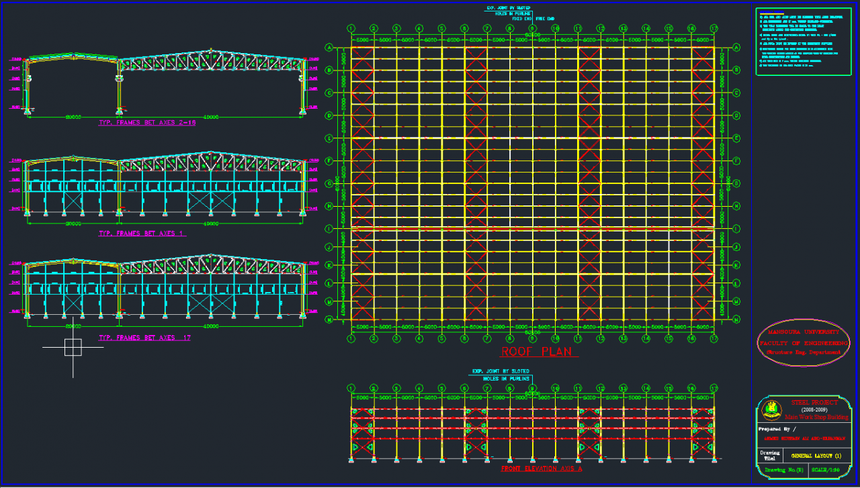Select the MANSOURA UNIVERSITY text
Viewport: 860px width, 488px height.
(x=803, y=332)
